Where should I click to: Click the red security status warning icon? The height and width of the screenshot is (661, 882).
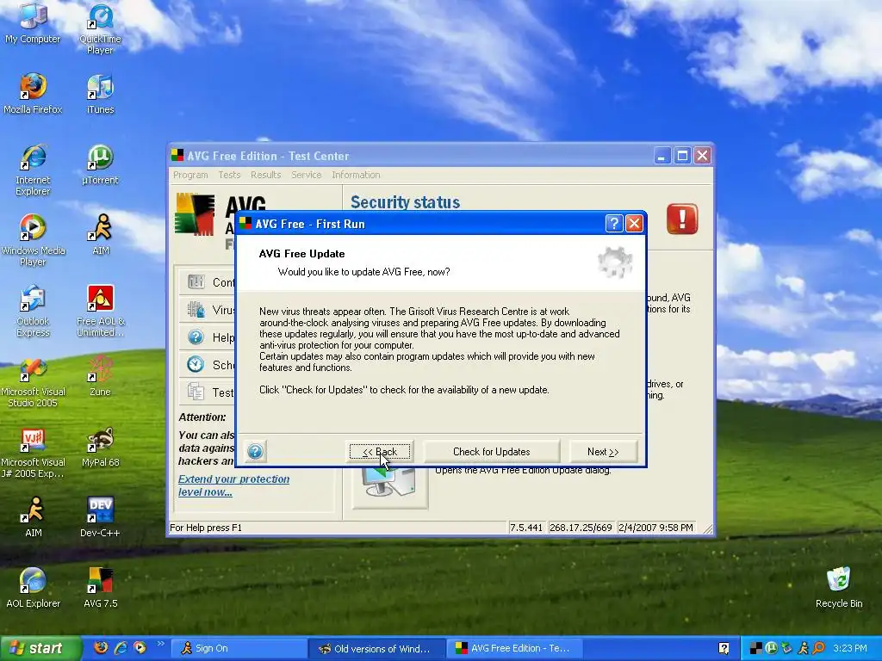click(x=682, y=219)
